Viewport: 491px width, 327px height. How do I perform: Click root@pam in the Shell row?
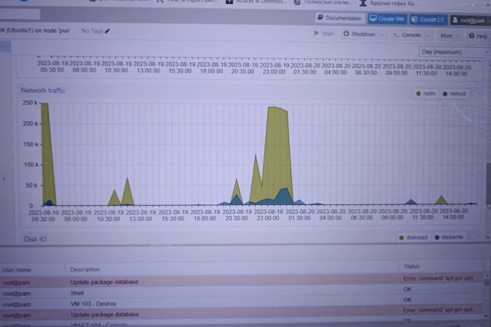16,294
